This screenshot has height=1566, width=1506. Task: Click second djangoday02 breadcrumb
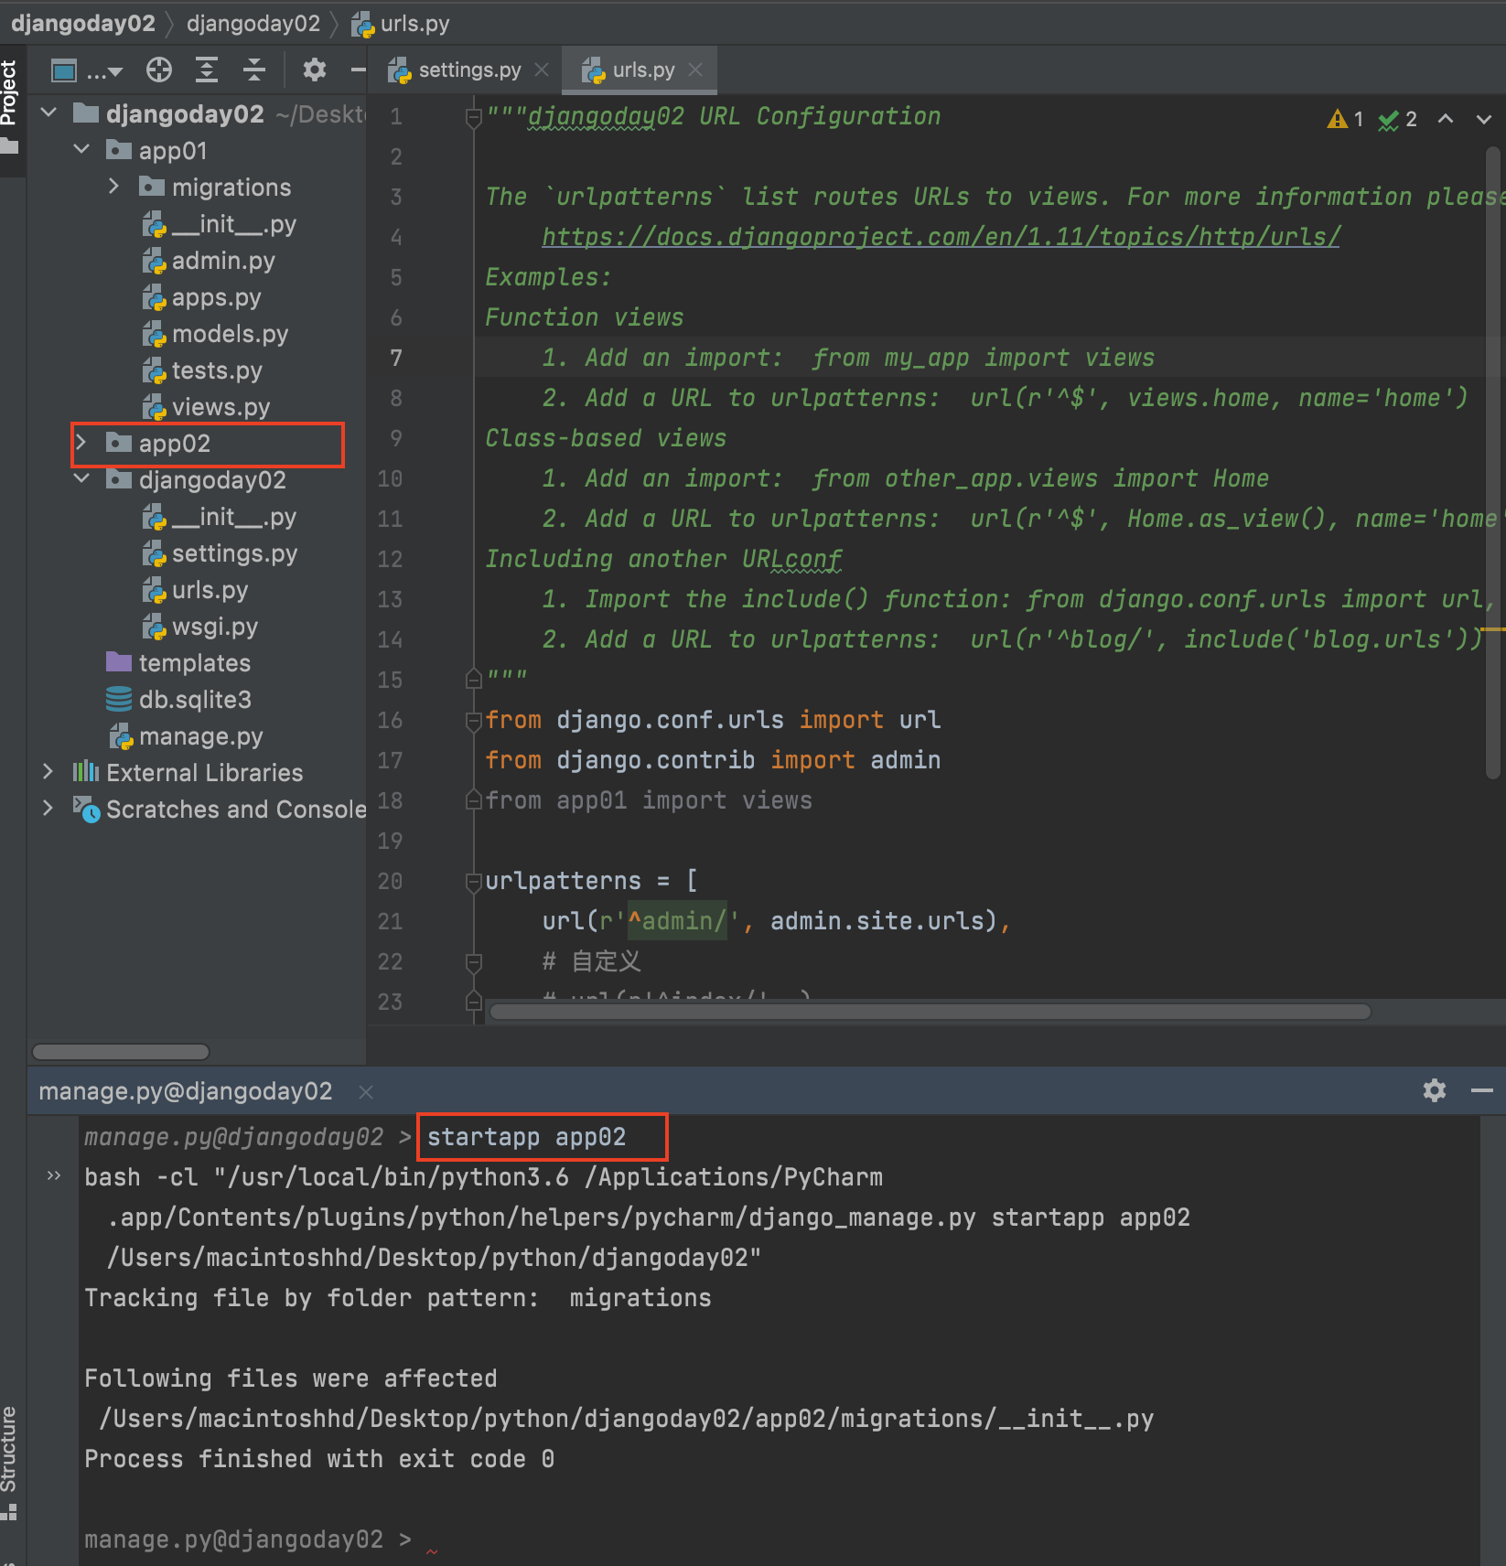[253, 24]
